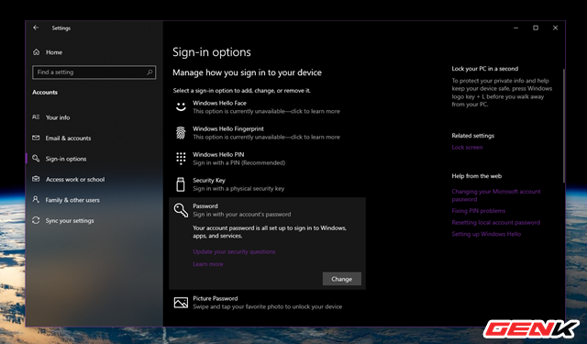Click the Sign-in options key icon
This screenshot has height=344, width=587.
[36, 159]
